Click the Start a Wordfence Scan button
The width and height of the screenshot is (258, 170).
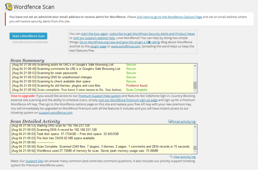pyautogui.click(x=28, y=36)
